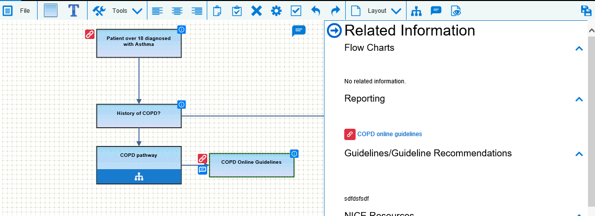
Task: Redo the last action
Action: tap(335, 11)
